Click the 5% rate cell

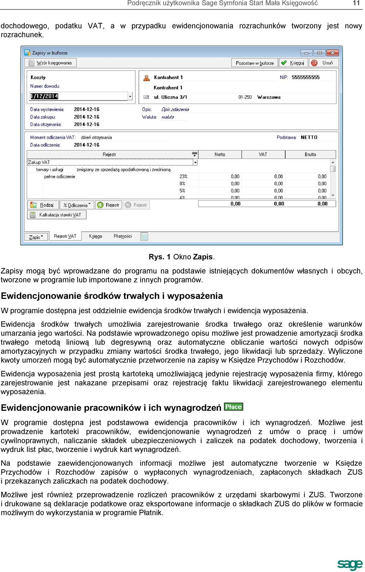point(182,191)
